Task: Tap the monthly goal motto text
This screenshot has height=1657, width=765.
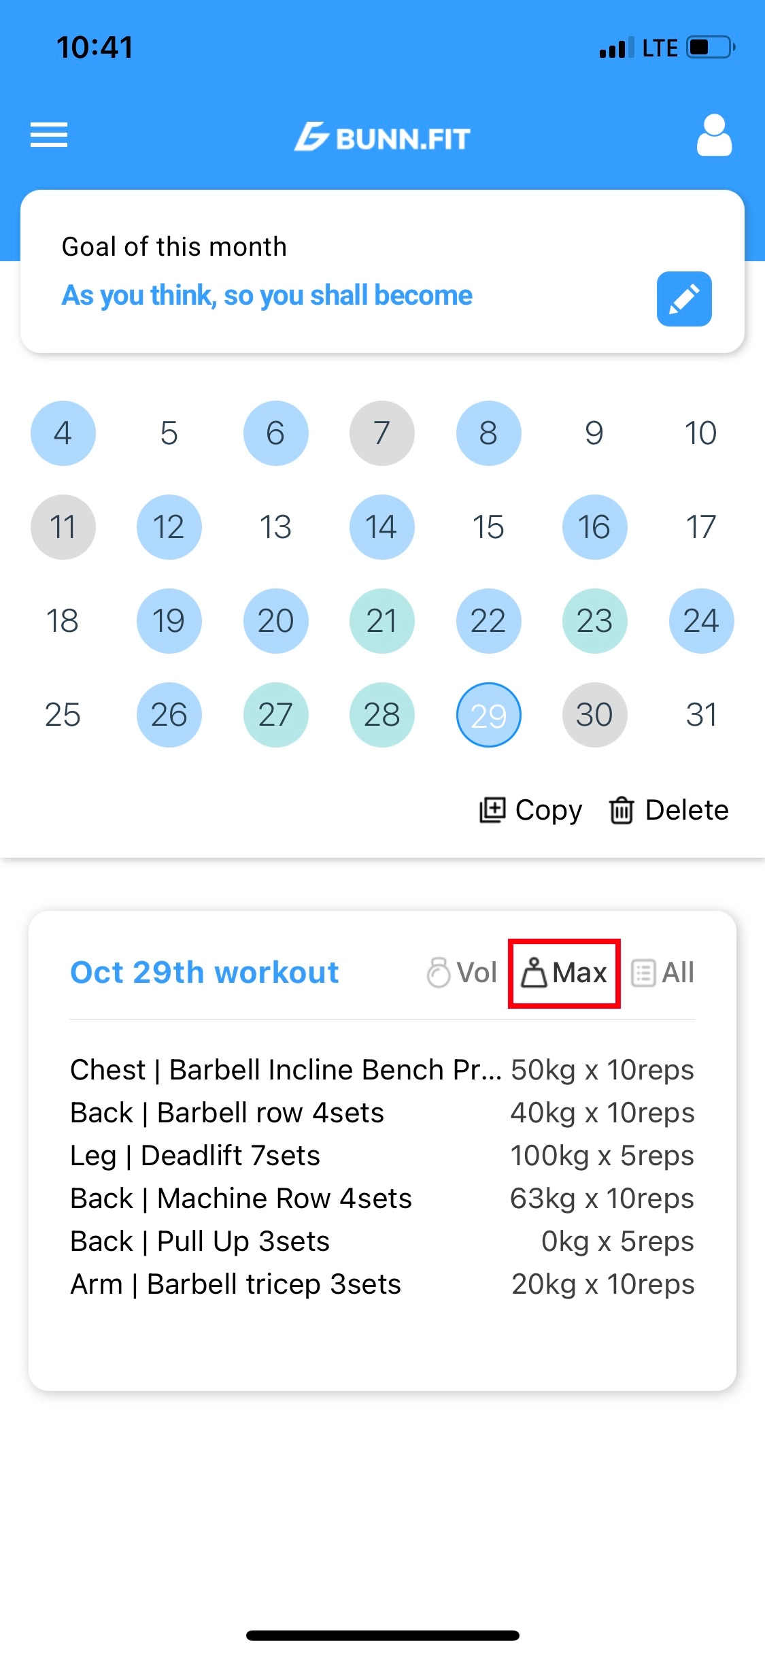Action: pyautogui.click(x=267, y=296)
